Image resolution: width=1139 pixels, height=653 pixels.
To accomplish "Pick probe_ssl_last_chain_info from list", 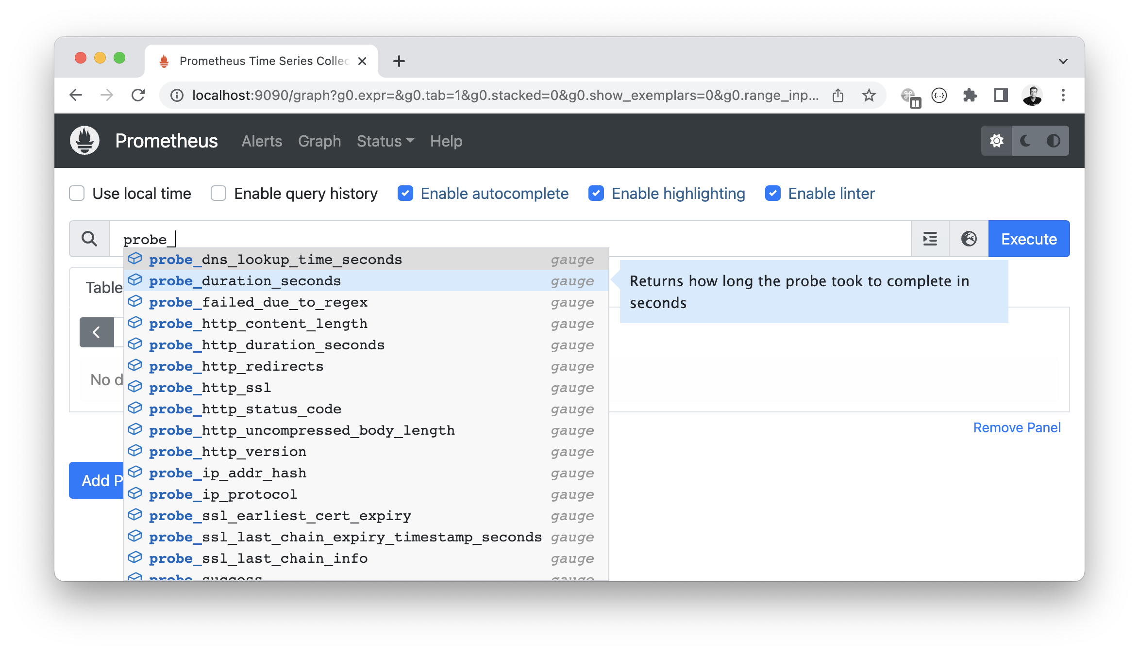I will click(x=367, y=558).
